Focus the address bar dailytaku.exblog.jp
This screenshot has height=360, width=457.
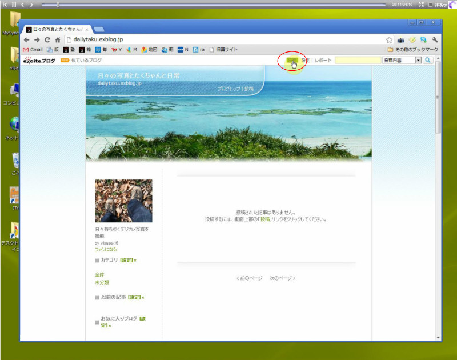tap(228, 39)
